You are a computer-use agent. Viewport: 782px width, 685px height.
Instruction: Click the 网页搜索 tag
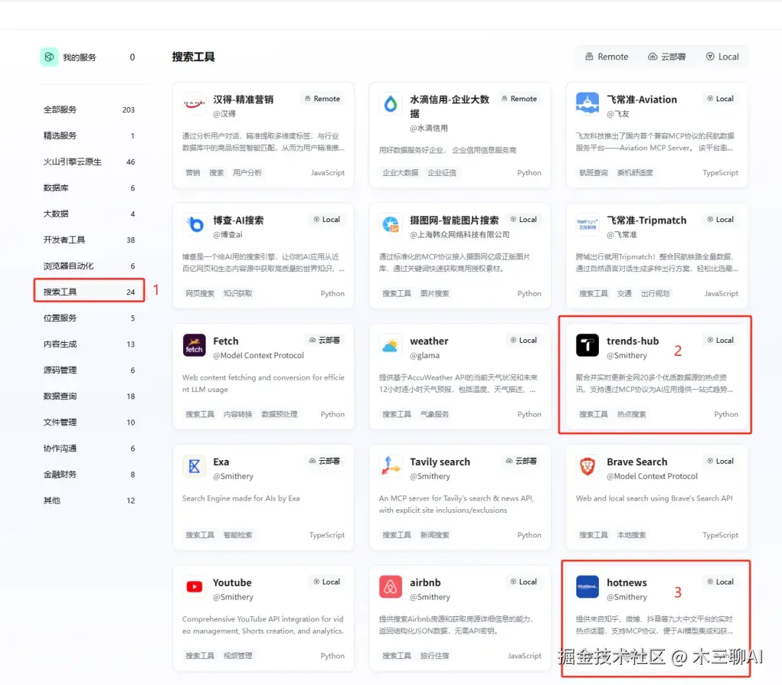point(200,294)
